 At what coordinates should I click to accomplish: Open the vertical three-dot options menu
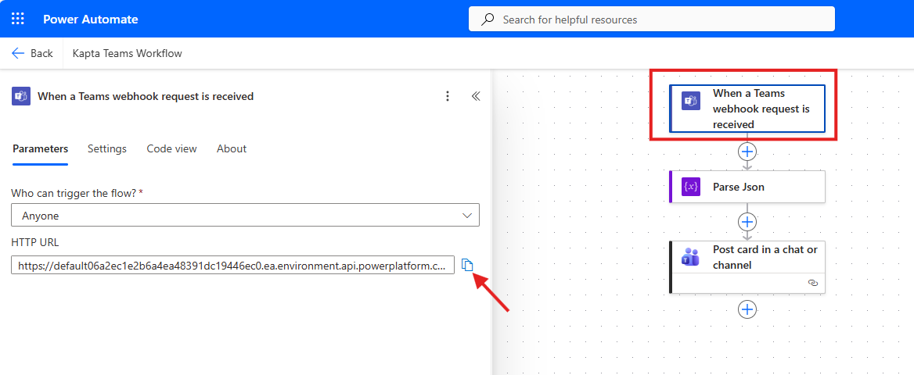pos(448,96)
